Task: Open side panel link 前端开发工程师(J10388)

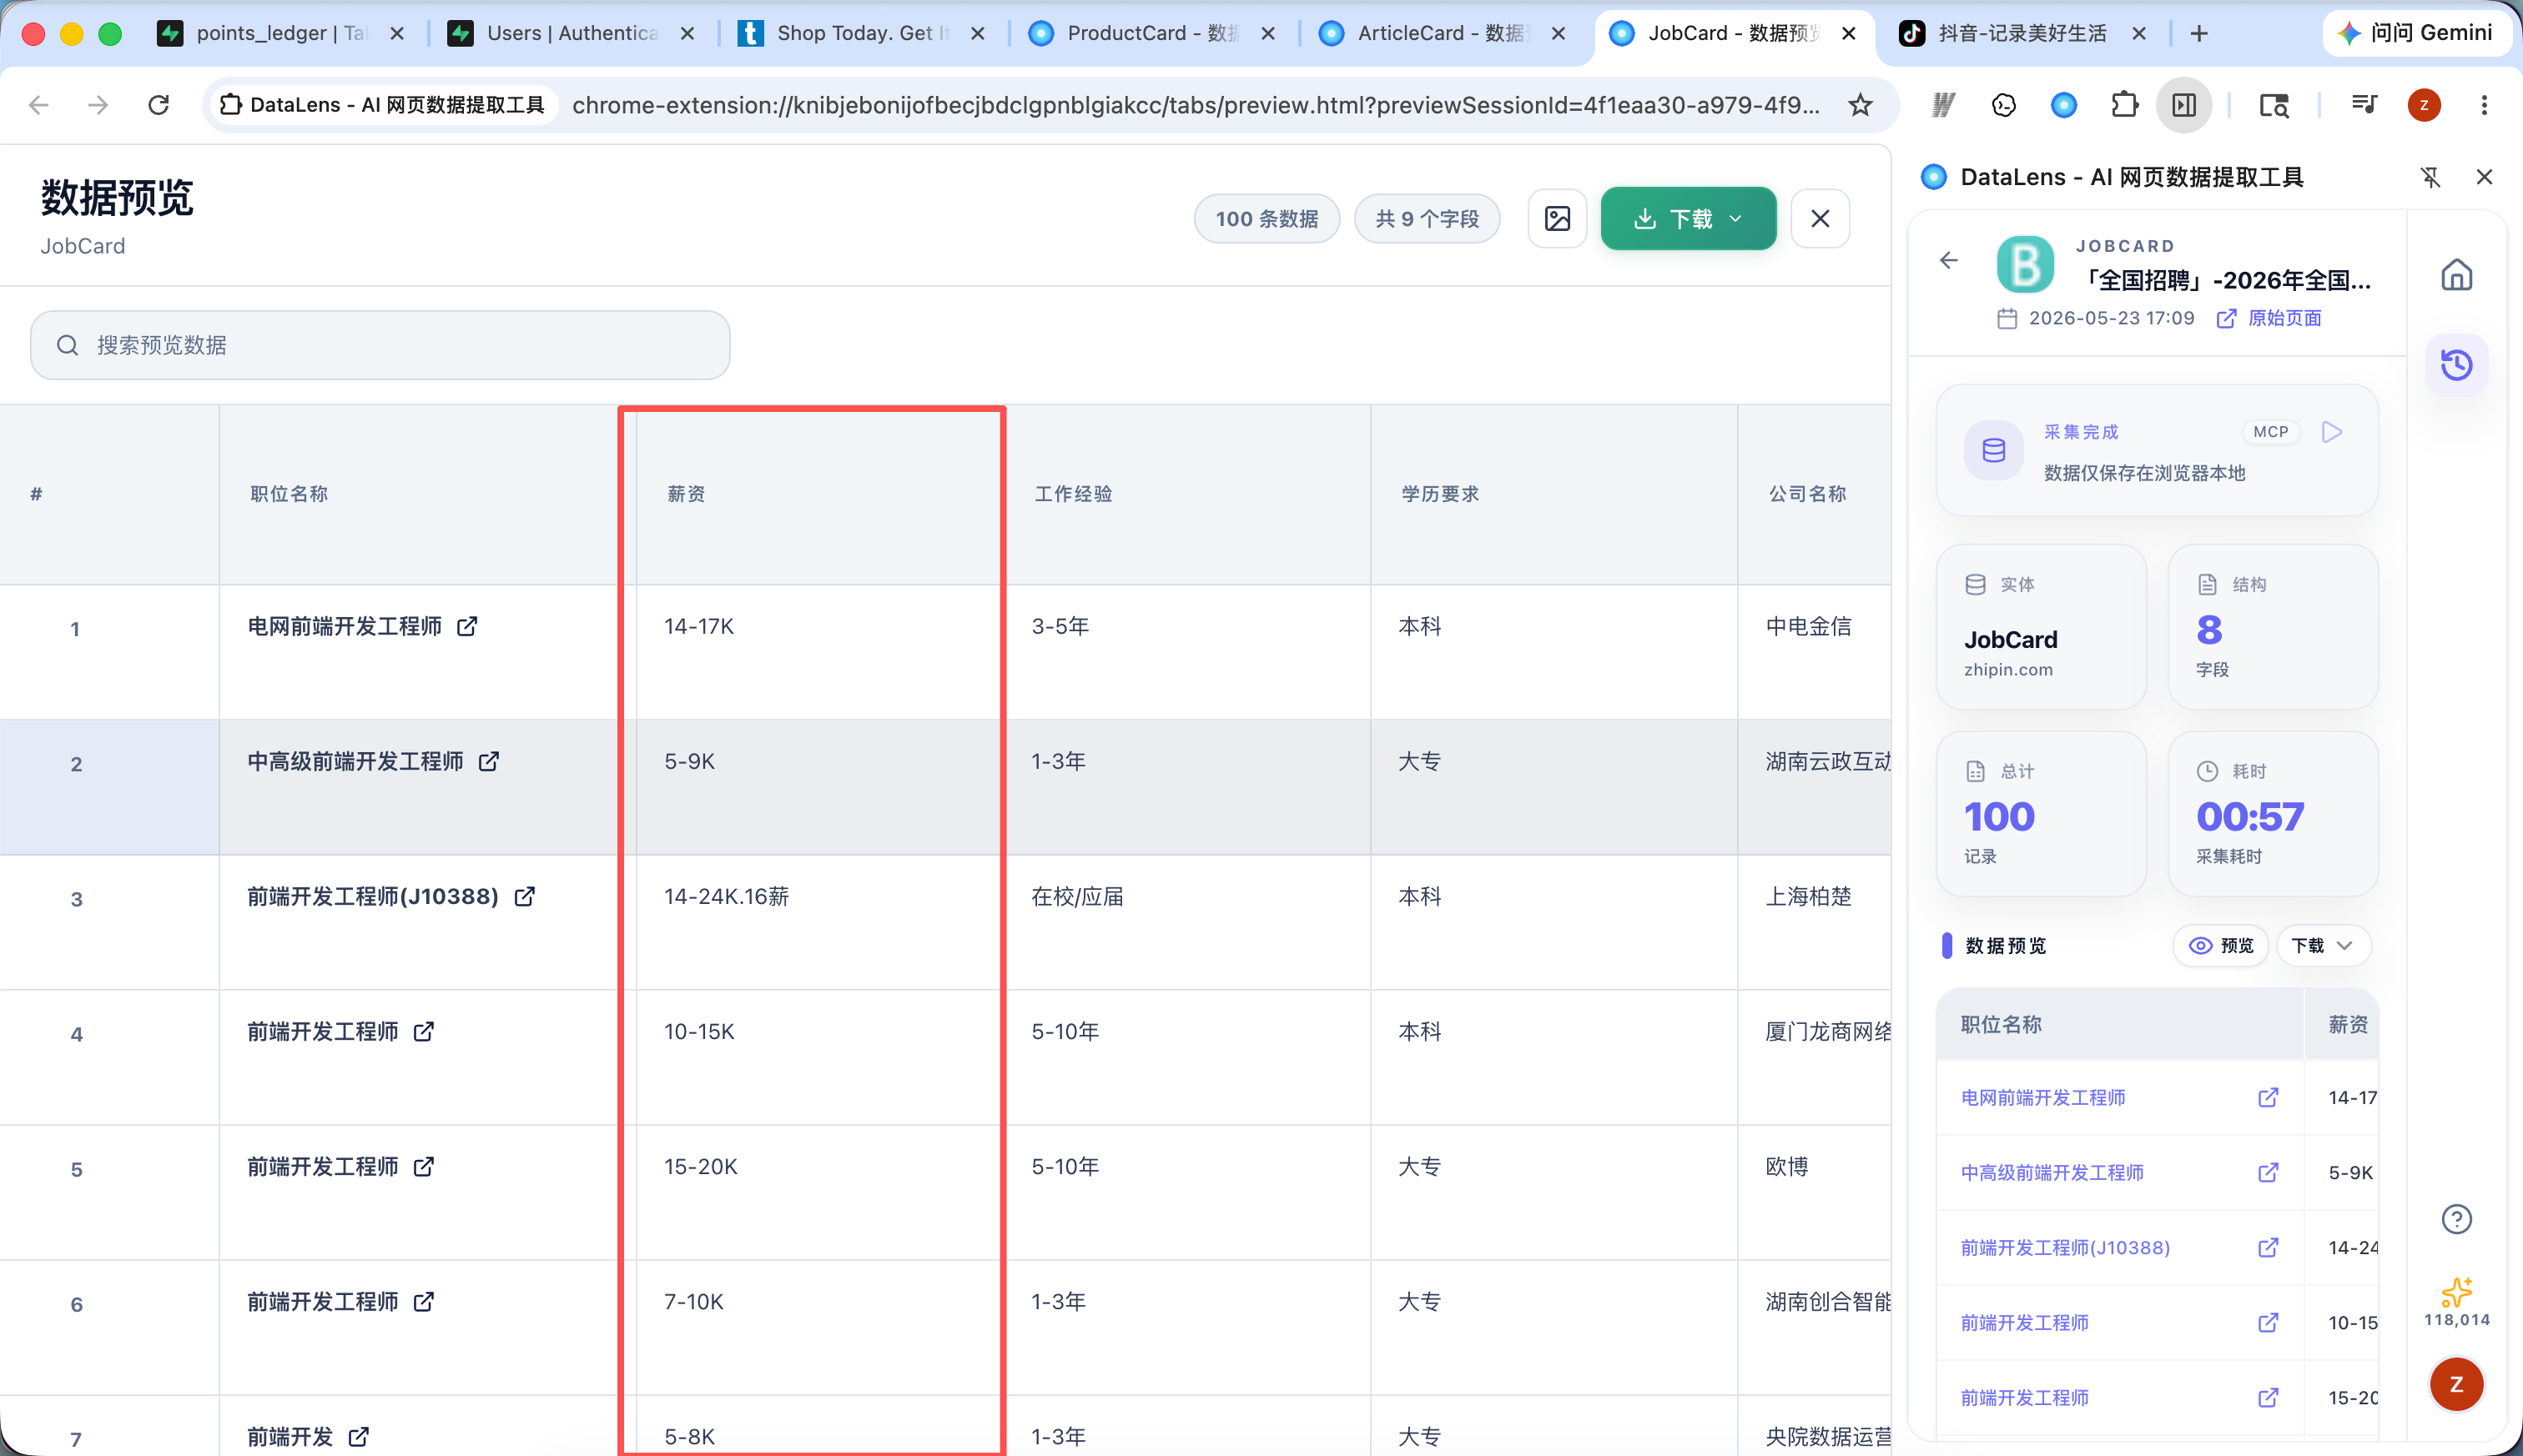Action: coord(2065,1247)
